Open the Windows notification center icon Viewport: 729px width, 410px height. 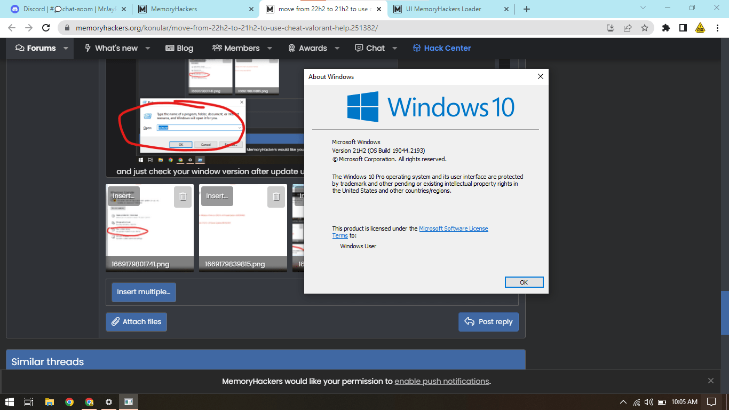click(x=711, y=402)
